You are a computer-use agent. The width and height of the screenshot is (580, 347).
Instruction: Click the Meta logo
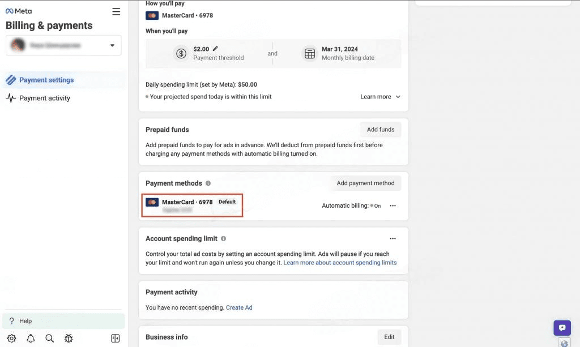[19, 11]
